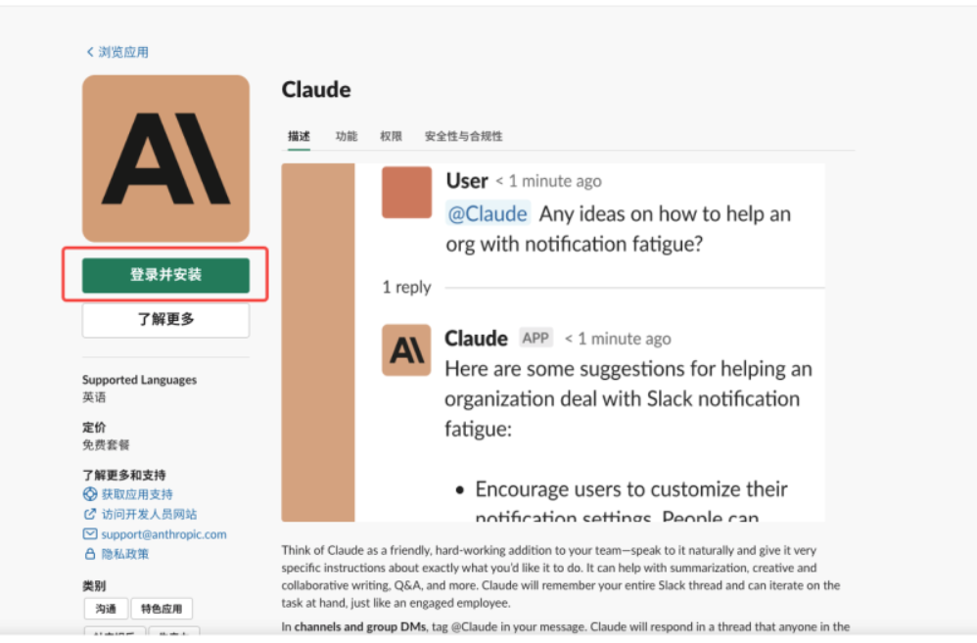Click the "1 reply" thread label

coord(406,287)
